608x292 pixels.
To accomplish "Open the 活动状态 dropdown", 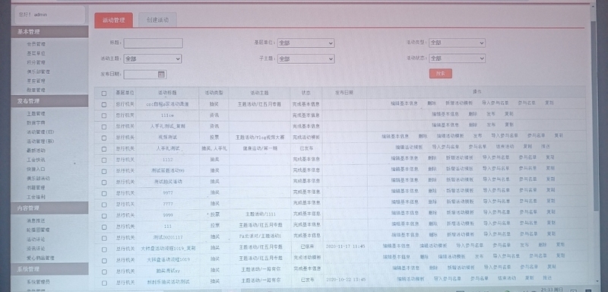I will [457, 59].
